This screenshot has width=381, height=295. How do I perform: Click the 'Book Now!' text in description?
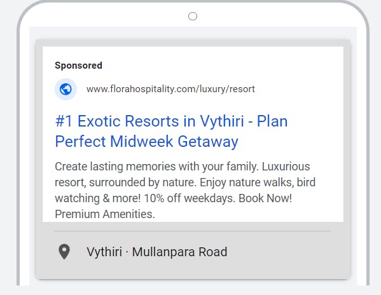point(265,198)
